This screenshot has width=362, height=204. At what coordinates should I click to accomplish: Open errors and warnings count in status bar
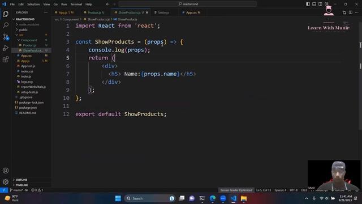(37, 190)
